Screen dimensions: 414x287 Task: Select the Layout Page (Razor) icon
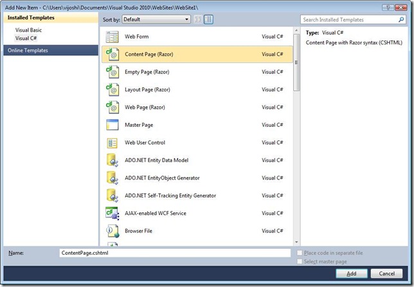pyautogui.click(x=113, y=89)
